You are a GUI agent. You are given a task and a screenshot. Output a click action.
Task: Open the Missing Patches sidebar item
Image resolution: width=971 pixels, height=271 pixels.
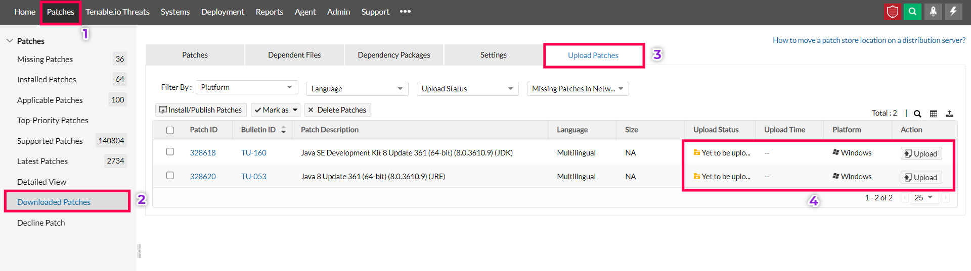45,59
